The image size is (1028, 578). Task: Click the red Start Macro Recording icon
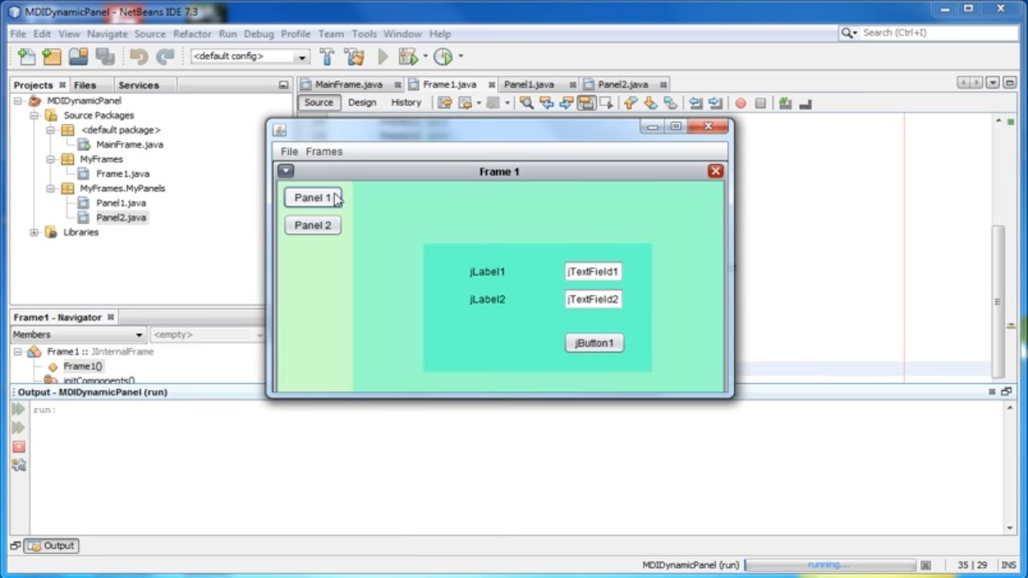740,103
